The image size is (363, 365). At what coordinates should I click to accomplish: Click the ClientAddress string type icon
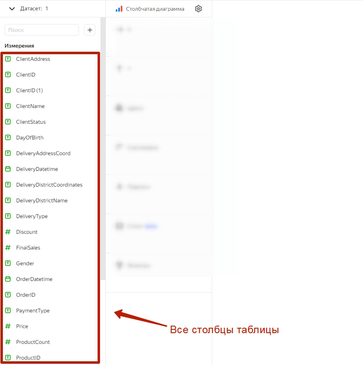[8, 59]
